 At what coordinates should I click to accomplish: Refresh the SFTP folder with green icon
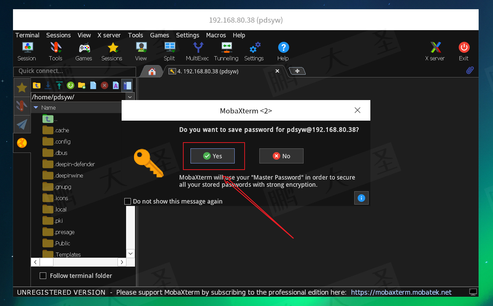(x=71, y=85)
